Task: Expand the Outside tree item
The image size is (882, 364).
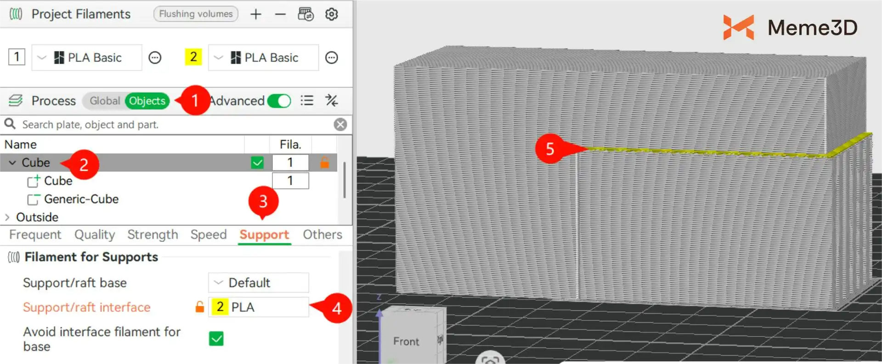Action: tap(7, 217)
